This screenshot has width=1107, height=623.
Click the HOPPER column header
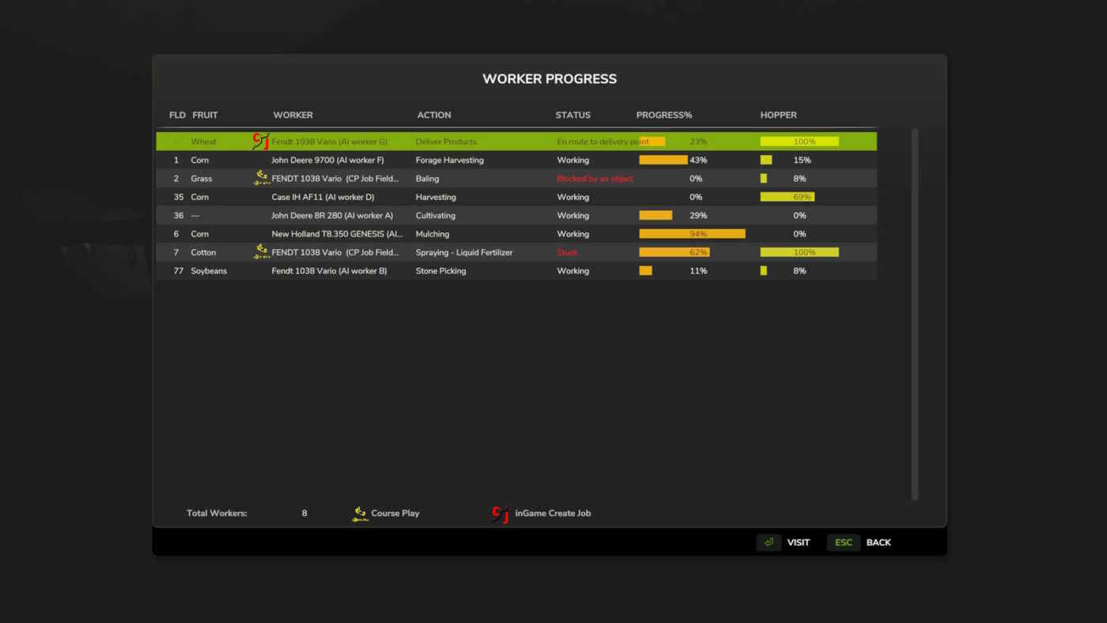pyautogui.click(x=778, y=115)
